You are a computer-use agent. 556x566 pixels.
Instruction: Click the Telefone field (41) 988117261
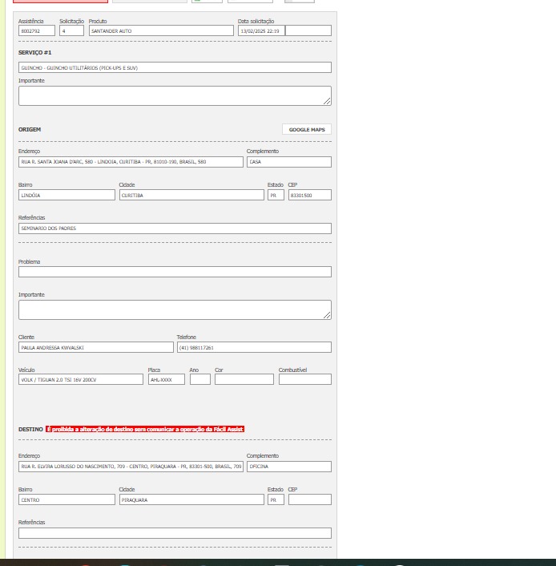(x=254, y=347)
